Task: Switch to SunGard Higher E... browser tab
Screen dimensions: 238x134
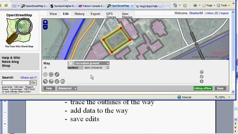Action: 64,6
